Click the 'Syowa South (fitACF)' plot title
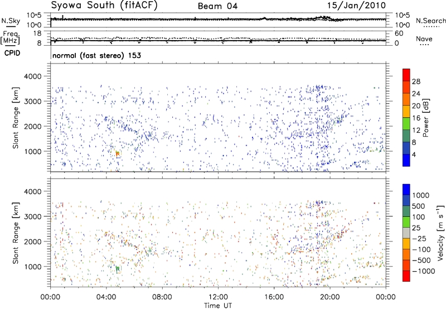The width and height of the screenshot is (446, 309). click(104, 6)
